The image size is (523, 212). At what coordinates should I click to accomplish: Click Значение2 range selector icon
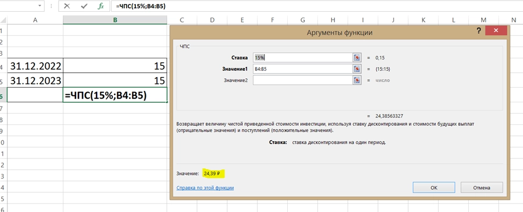click(x=357, y=80)
